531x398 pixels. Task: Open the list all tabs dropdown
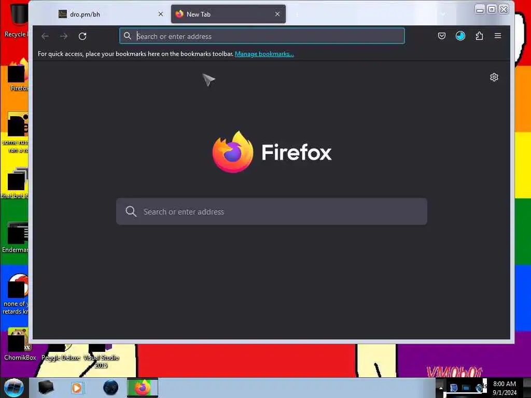[443, 14]
